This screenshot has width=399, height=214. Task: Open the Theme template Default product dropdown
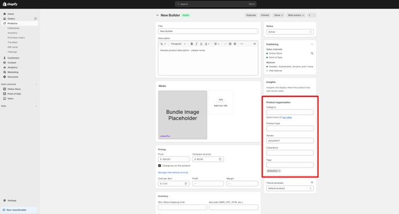(x=290, y=188)
